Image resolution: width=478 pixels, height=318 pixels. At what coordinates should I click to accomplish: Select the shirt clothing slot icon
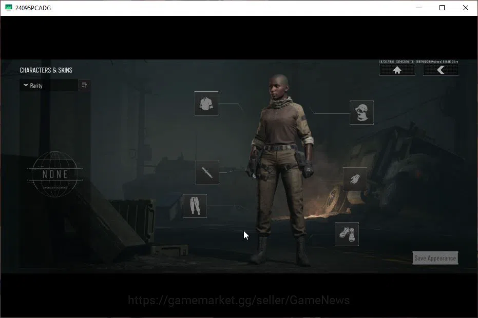[x=206, y=103]
